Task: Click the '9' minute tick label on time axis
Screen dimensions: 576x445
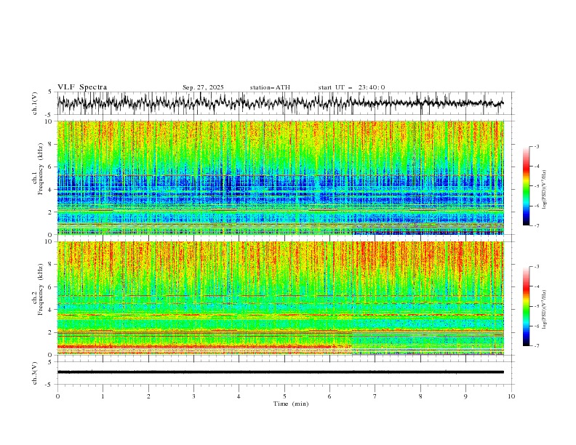Action: pyautogui.click(x=465, y=396)
